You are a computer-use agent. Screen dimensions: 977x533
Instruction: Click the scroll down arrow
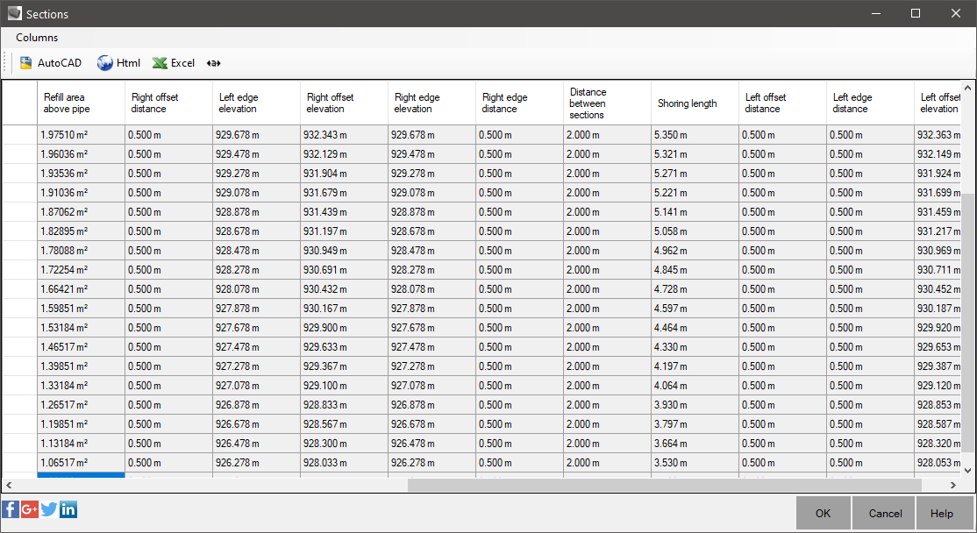pyautogui.click(x=967, y=470)
